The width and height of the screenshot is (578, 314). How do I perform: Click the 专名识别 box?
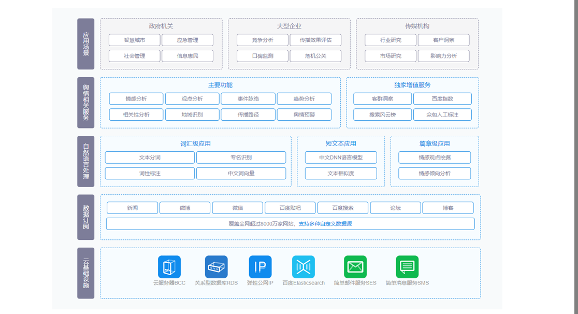(x=241, y=157)
